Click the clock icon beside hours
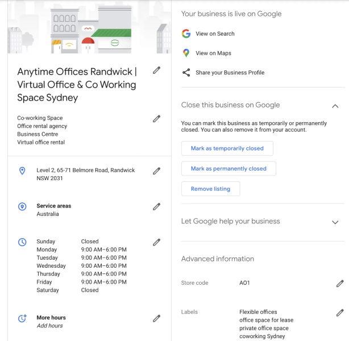Viewport: 349px width, 341px height. click(x=22, y=242)
